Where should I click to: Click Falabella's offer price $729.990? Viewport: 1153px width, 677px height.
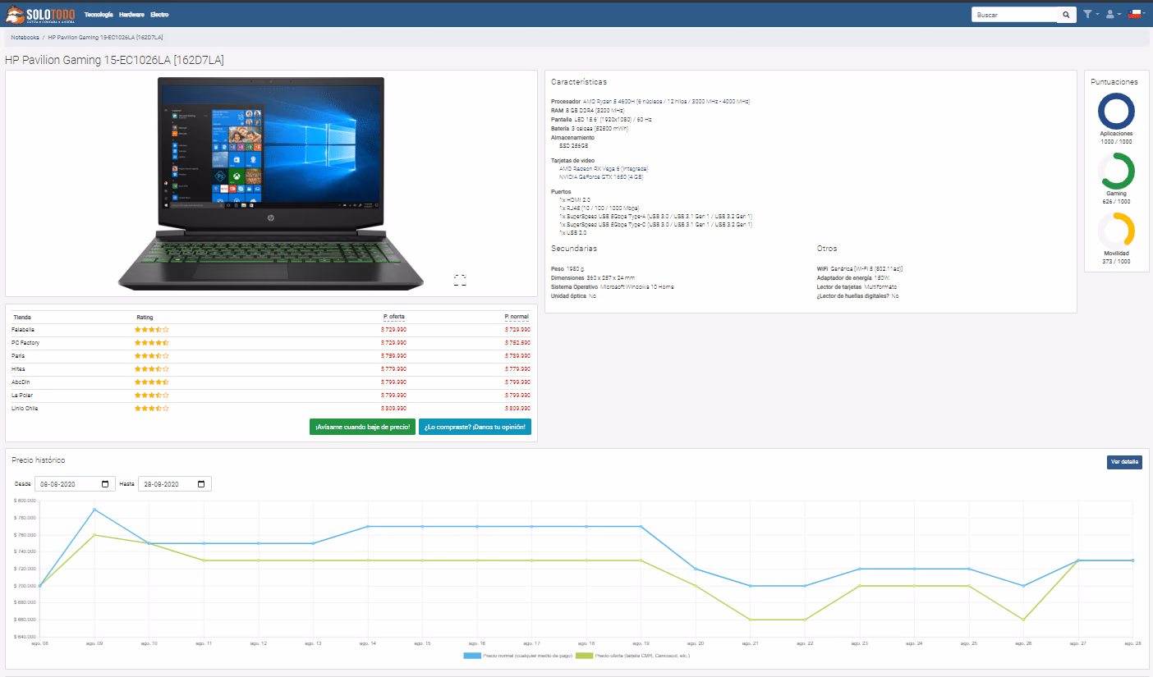coord(393,330)
